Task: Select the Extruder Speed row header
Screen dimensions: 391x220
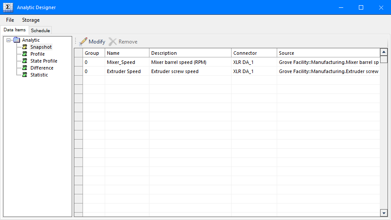Action: point(79,71)
